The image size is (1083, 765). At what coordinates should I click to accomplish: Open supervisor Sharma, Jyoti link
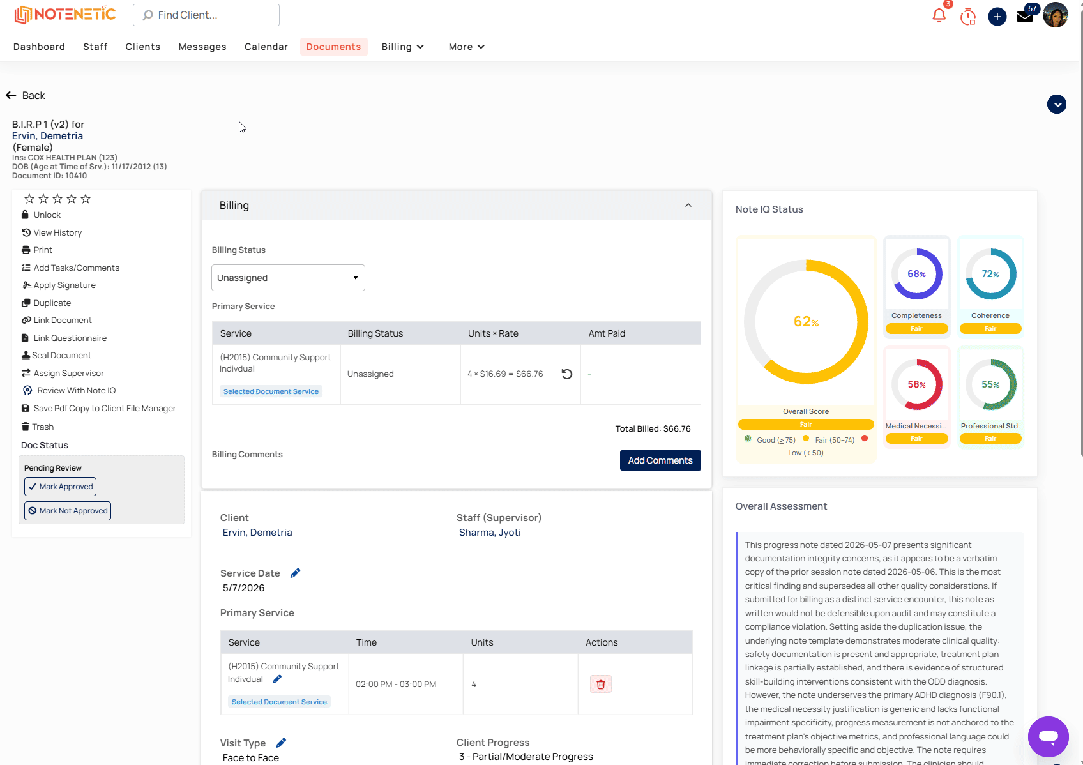coord(490,533)
